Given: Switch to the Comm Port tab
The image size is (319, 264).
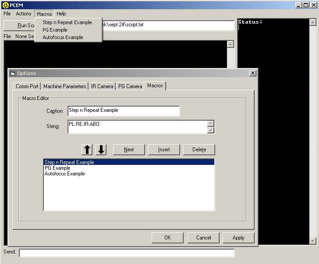Looking at the screenshot, I should (27, 86).
